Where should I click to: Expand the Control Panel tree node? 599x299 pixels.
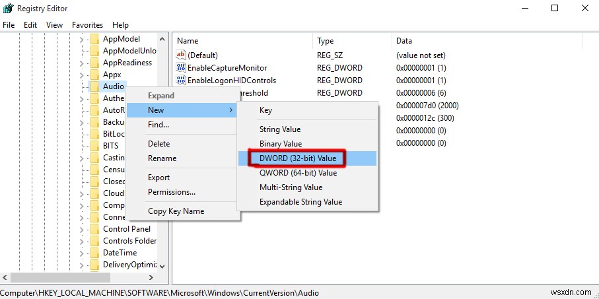click(81, 229)
